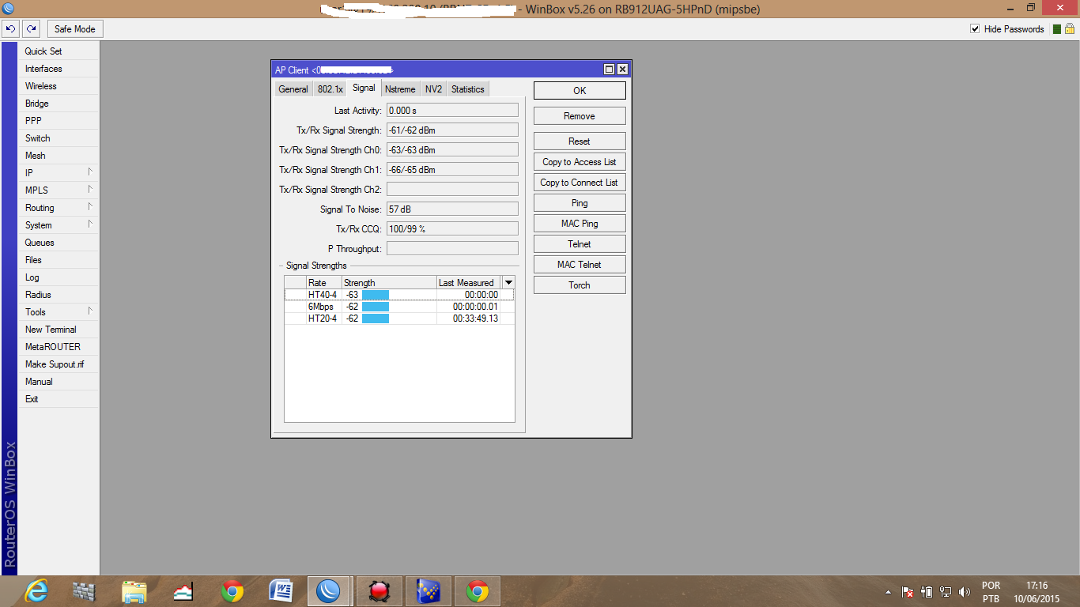Open the Radius menu

tap(59, 295)
